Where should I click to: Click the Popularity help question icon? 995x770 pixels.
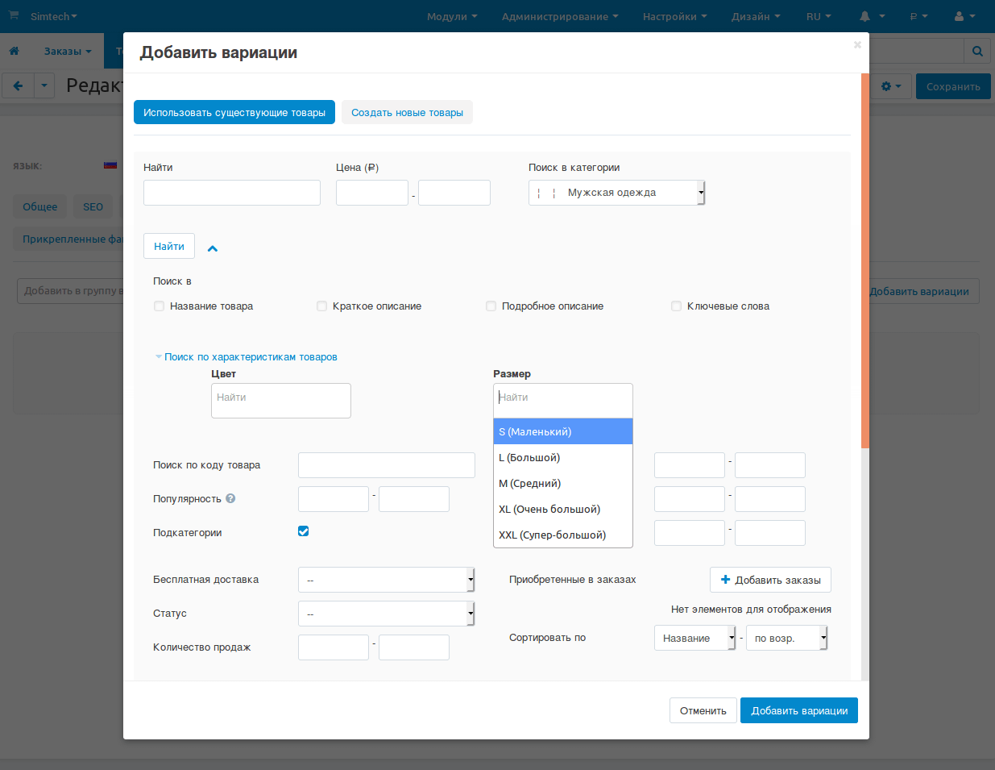click(230, 498)
